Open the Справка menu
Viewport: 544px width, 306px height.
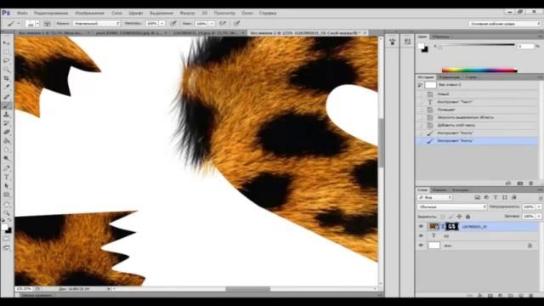pyautogui.click(x=268, y=13)
